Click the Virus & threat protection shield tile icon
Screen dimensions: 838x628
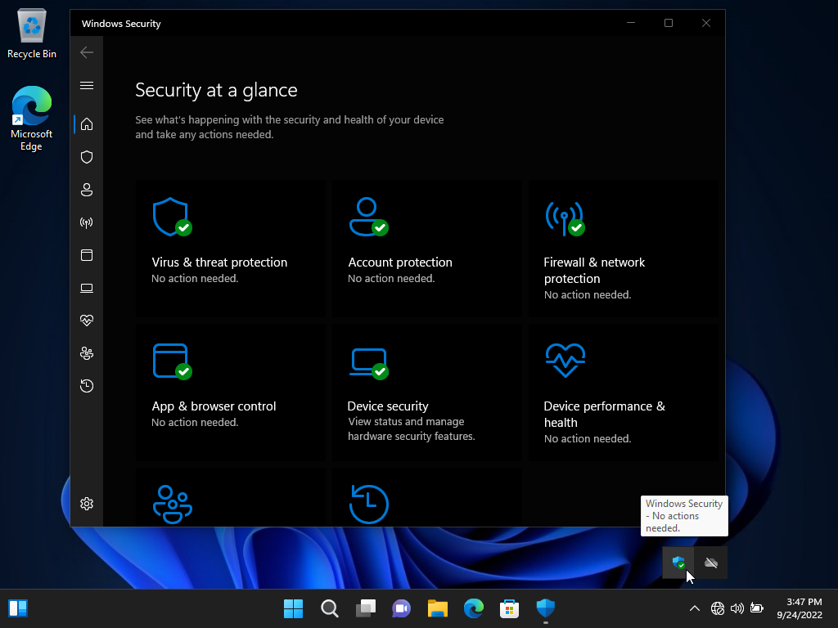click(172, 217)
